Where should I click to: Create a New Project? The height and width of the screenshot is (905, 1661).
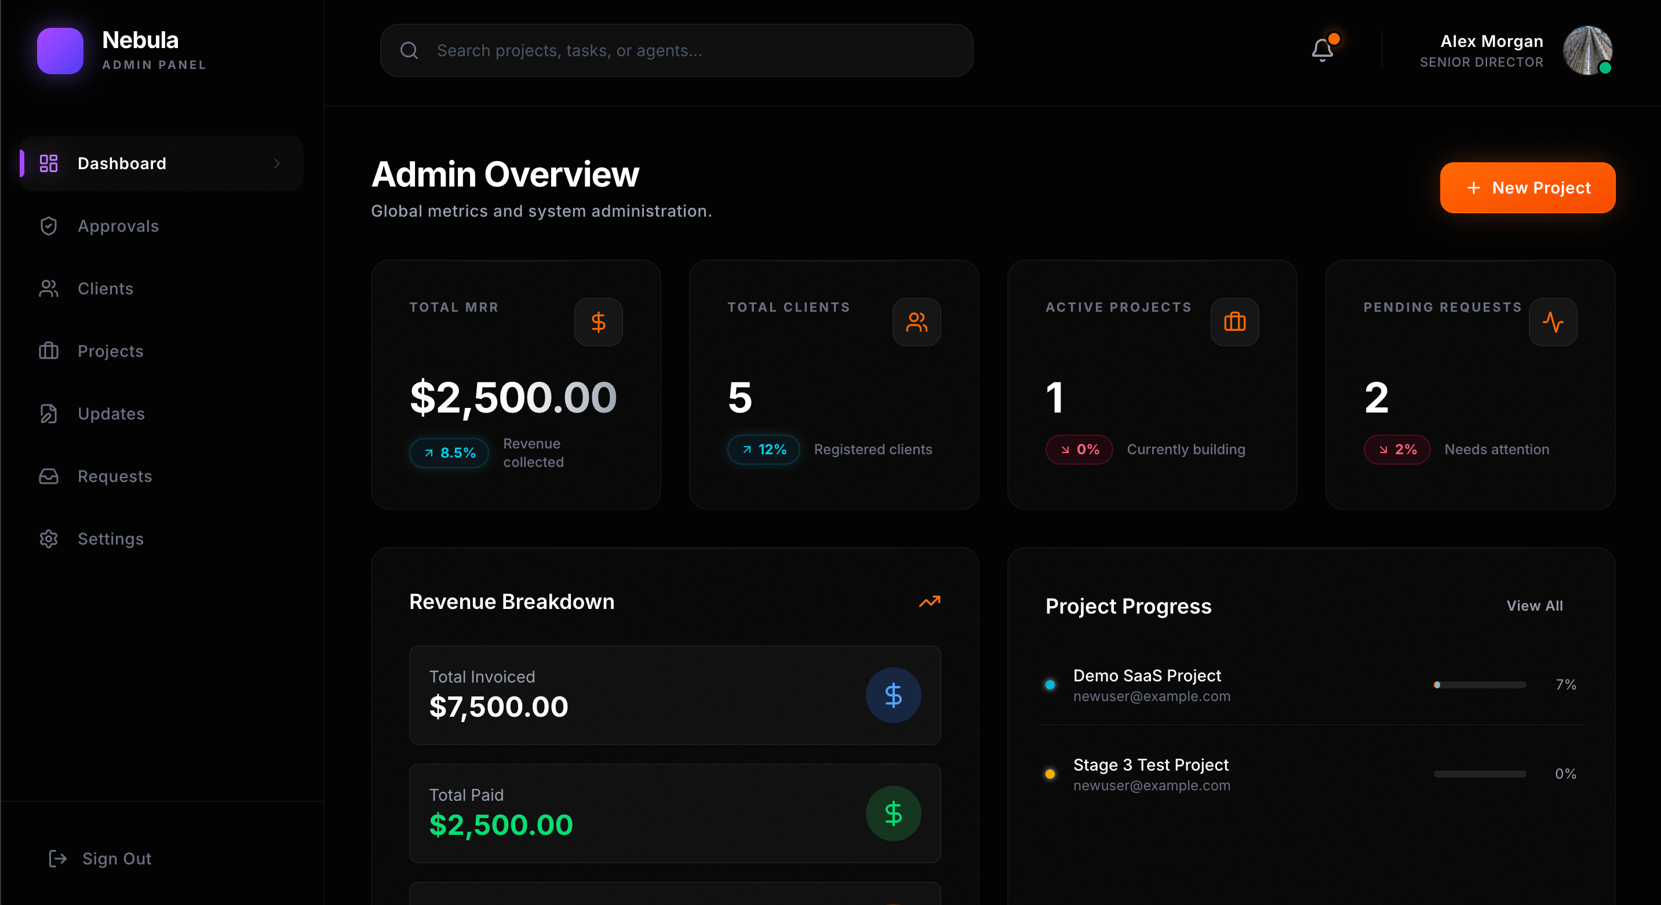(x=1527, y=188)
